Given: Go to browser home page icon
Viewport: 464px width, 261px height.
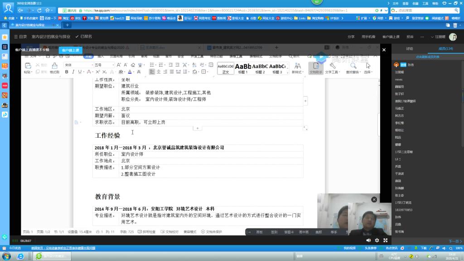Looking at the screenshot, I should click(x=48, y=10).
